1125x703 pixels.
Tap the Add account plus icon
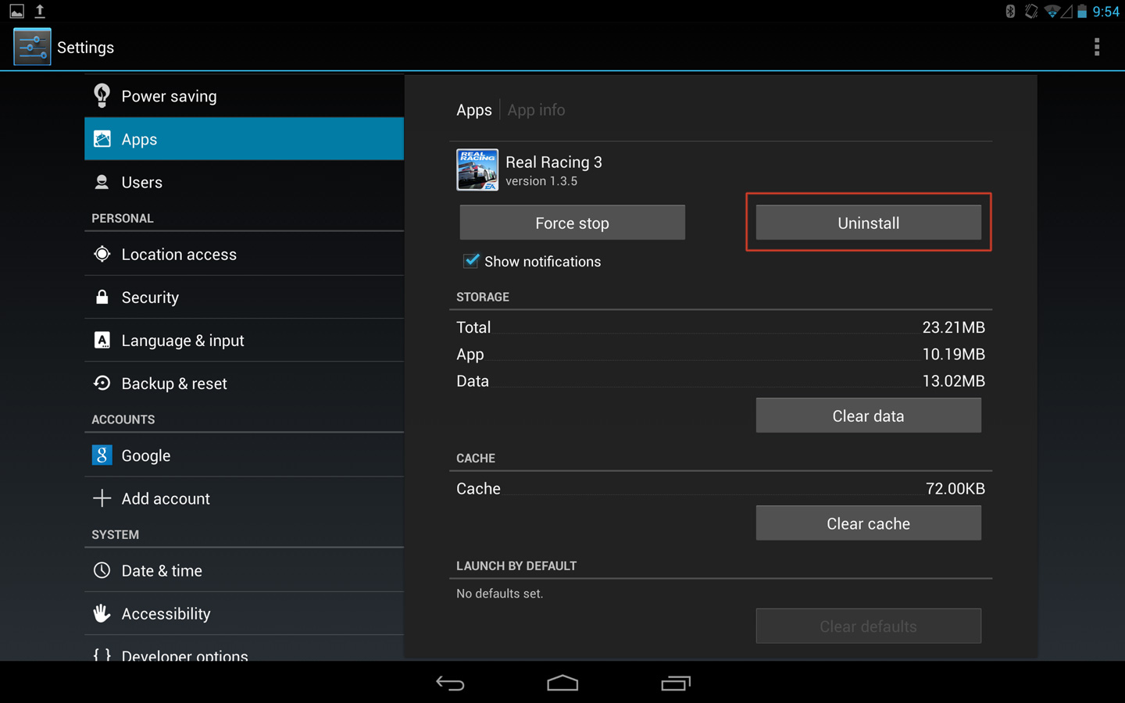[x=102, y=498]
